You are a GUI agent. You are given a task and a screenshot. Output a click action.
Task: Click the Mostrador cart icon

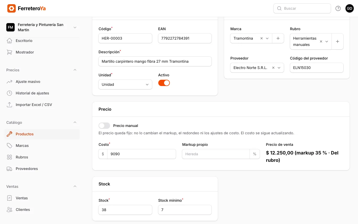coord(9,52)
